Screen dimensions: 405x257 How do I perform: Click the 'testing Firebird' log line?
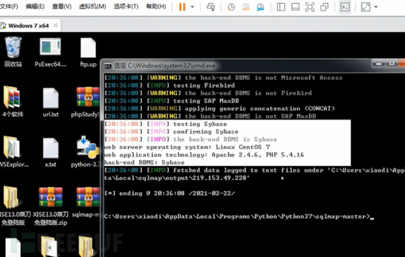pyautogui.click(x=170, y=86)
